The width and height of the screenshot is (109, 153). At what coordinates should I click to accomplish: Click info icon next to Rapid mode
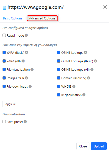tap(26, 35)
